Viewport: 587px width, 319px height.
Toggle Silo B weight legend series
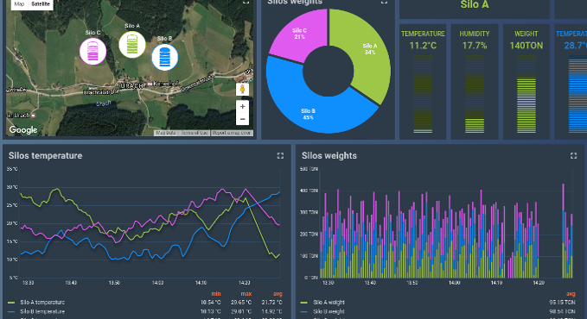322,311
